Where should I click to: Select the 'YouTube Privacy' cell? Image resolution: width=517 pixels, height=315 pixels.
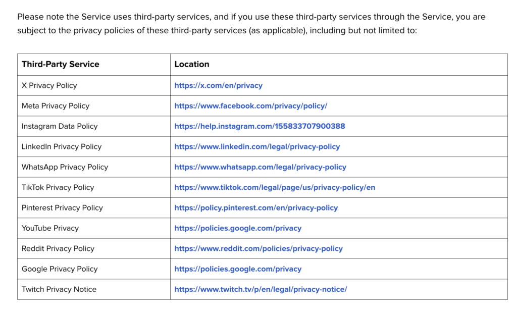[94, 228]
